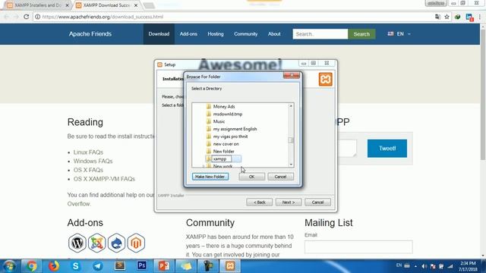Screen dimensions: 486x273
Task: Open the OS X XAMPP-VM FAQs link
Action: (x=104, y=179)
